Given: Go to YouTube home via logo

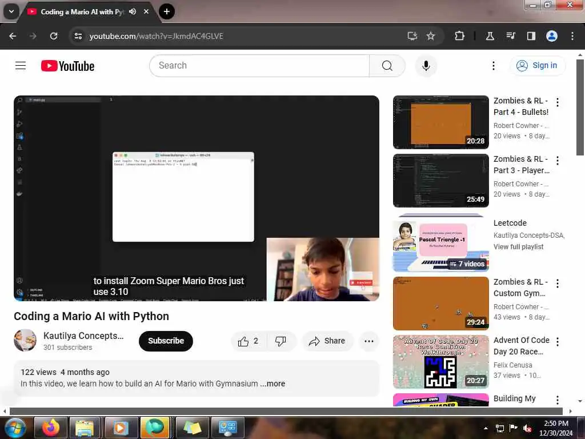Looking at the screenshot, I should coord(67,66).
